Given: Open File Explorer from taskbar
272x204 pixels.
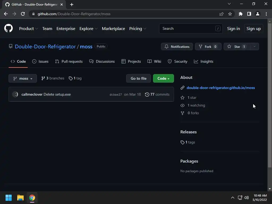Looking at the screenshot, I should 20,198.
